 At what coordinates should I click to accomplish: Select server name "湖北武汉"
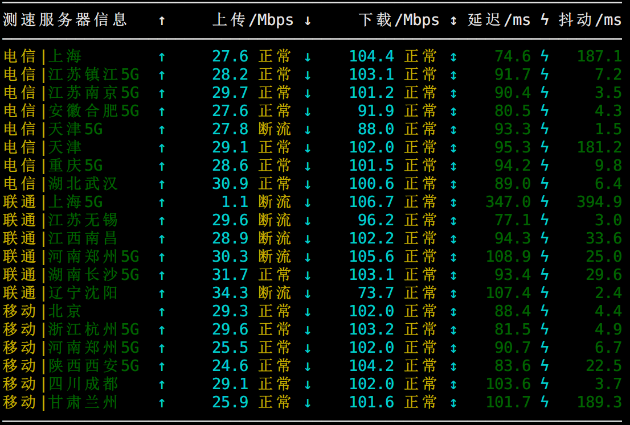point(83,184)
